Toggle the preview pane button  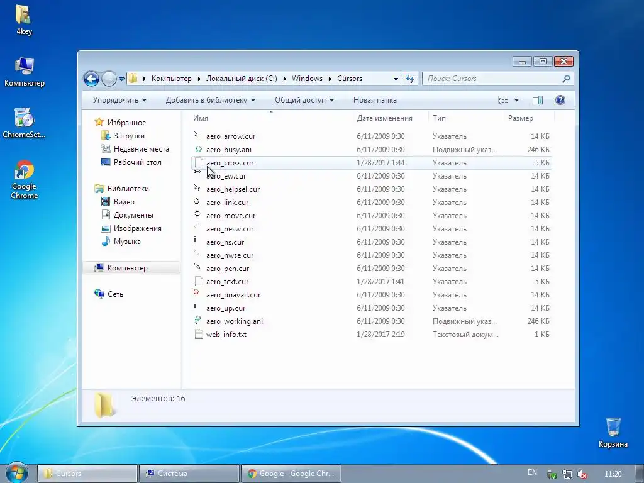(x=537, y=100)
